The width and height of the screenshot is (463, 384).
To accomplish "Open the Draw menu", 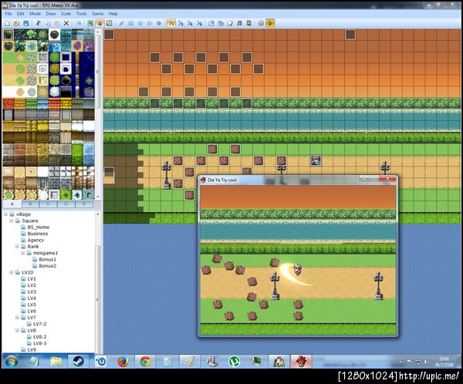I will (x=51, y=14).
